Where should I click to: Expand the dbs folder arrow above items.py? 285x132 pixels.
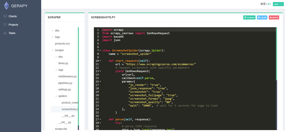pyautogui.click(x=56, y=57)
